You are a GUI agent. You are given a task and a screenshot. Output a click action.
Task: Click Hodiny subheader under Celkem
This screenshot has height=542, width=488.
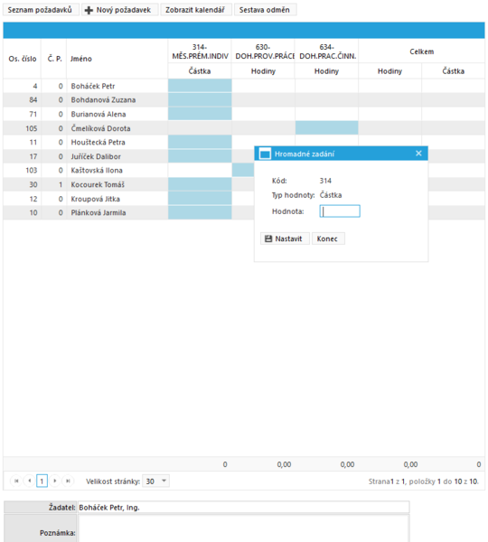pyautogui.click(x=389, y=71)
